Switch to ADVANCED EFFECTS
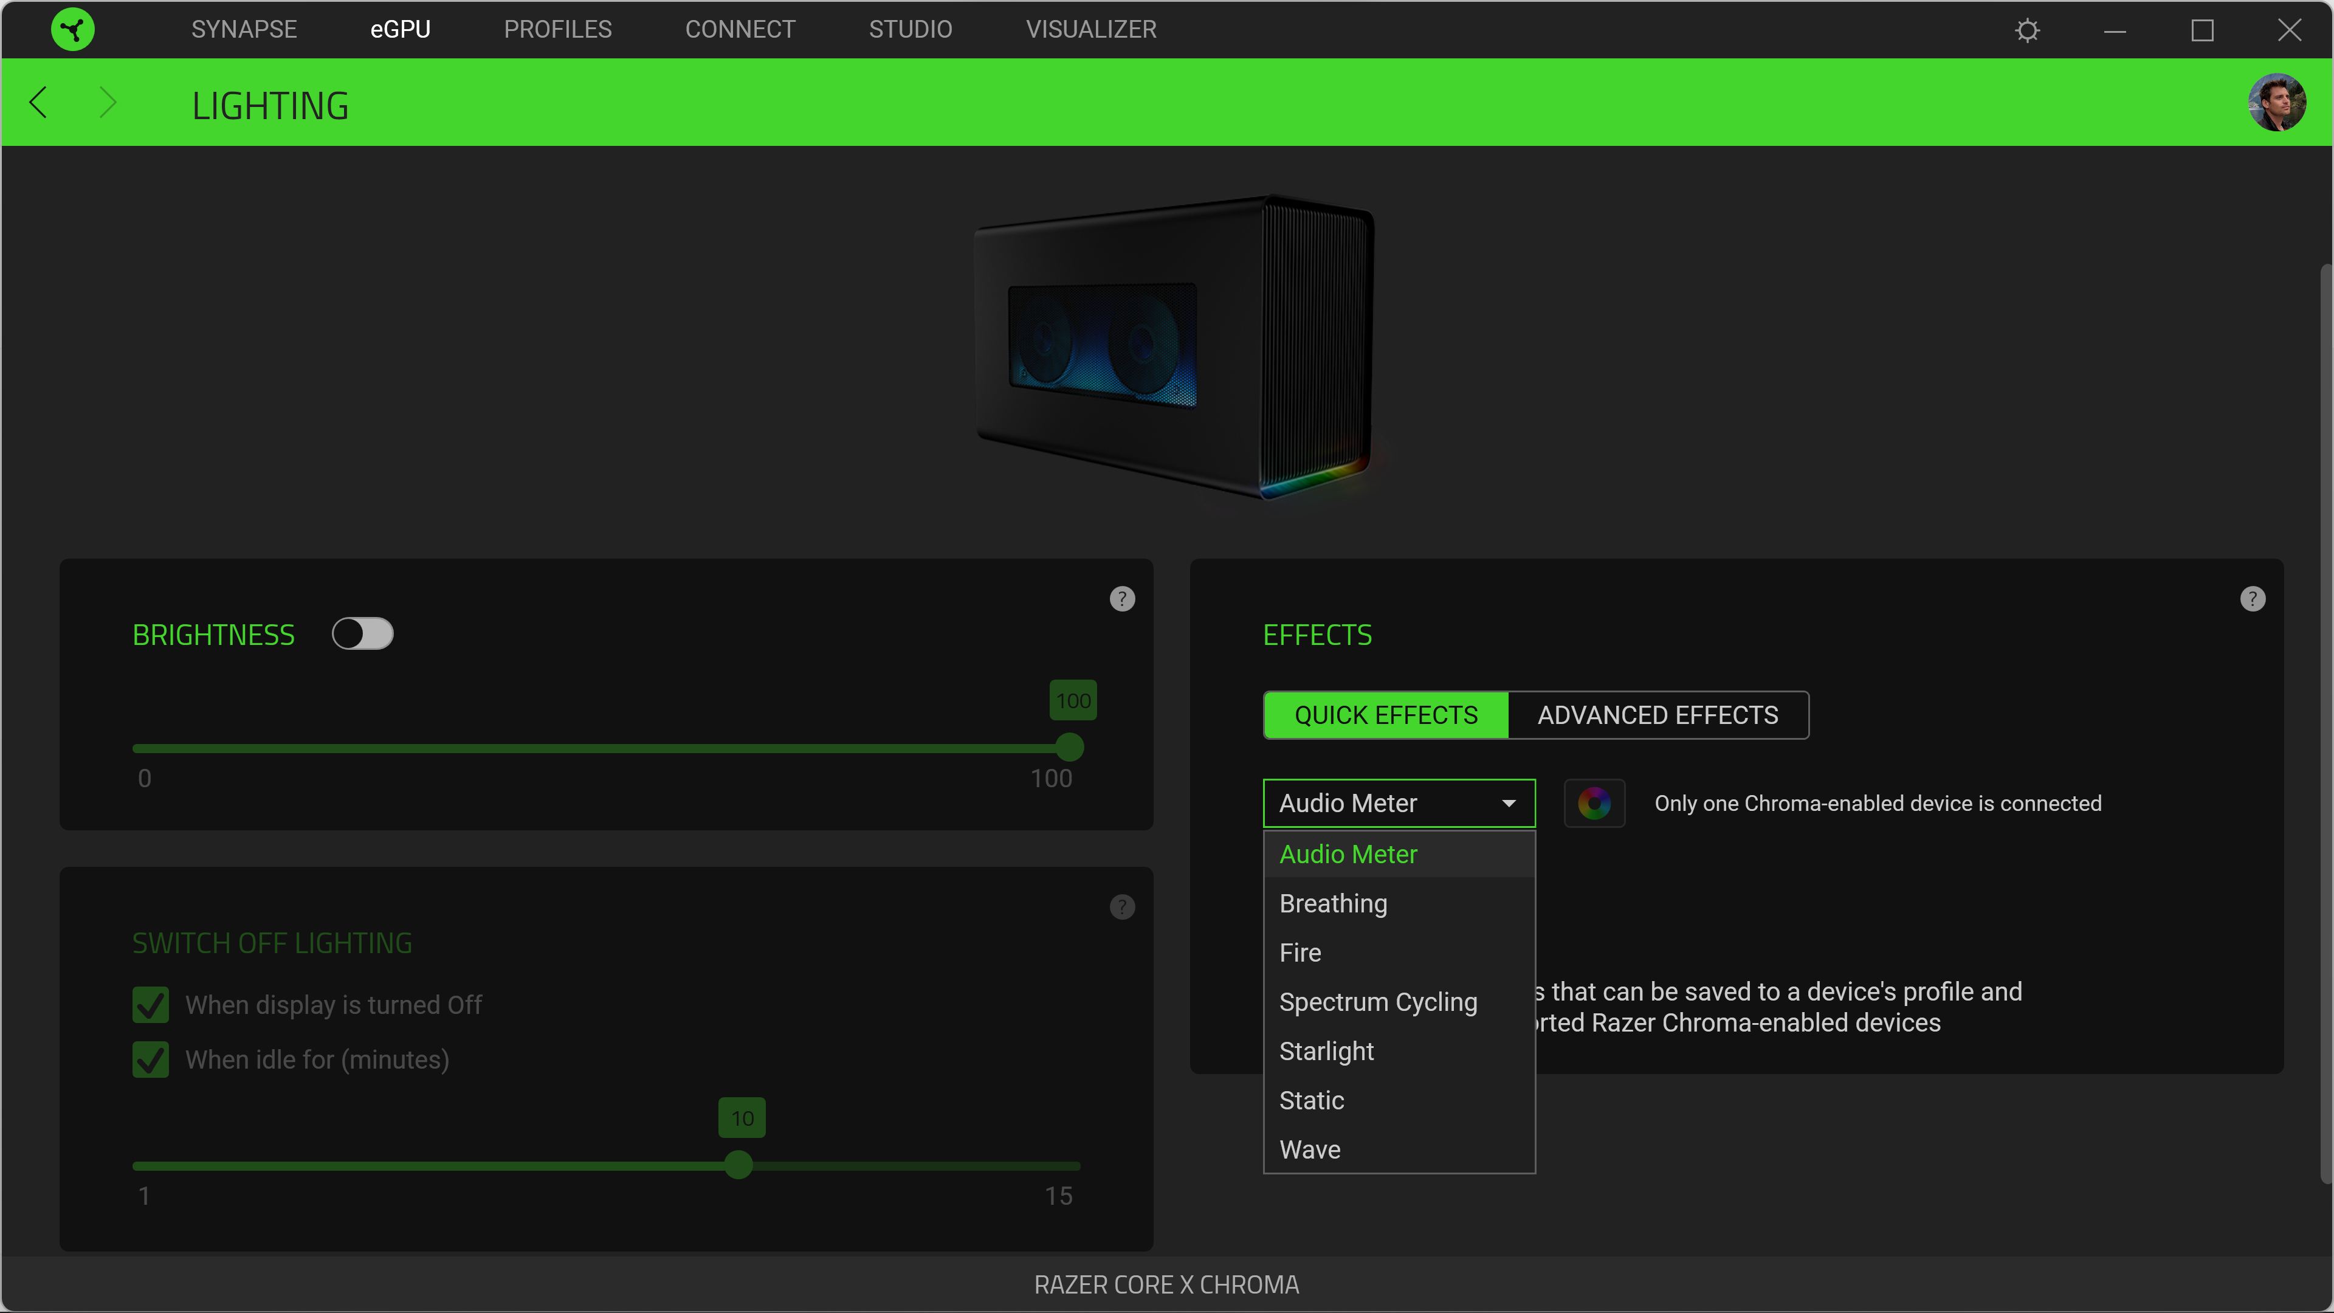Image resolution: width=2334 pixels, height=1313 pixels. (1657, 715)
